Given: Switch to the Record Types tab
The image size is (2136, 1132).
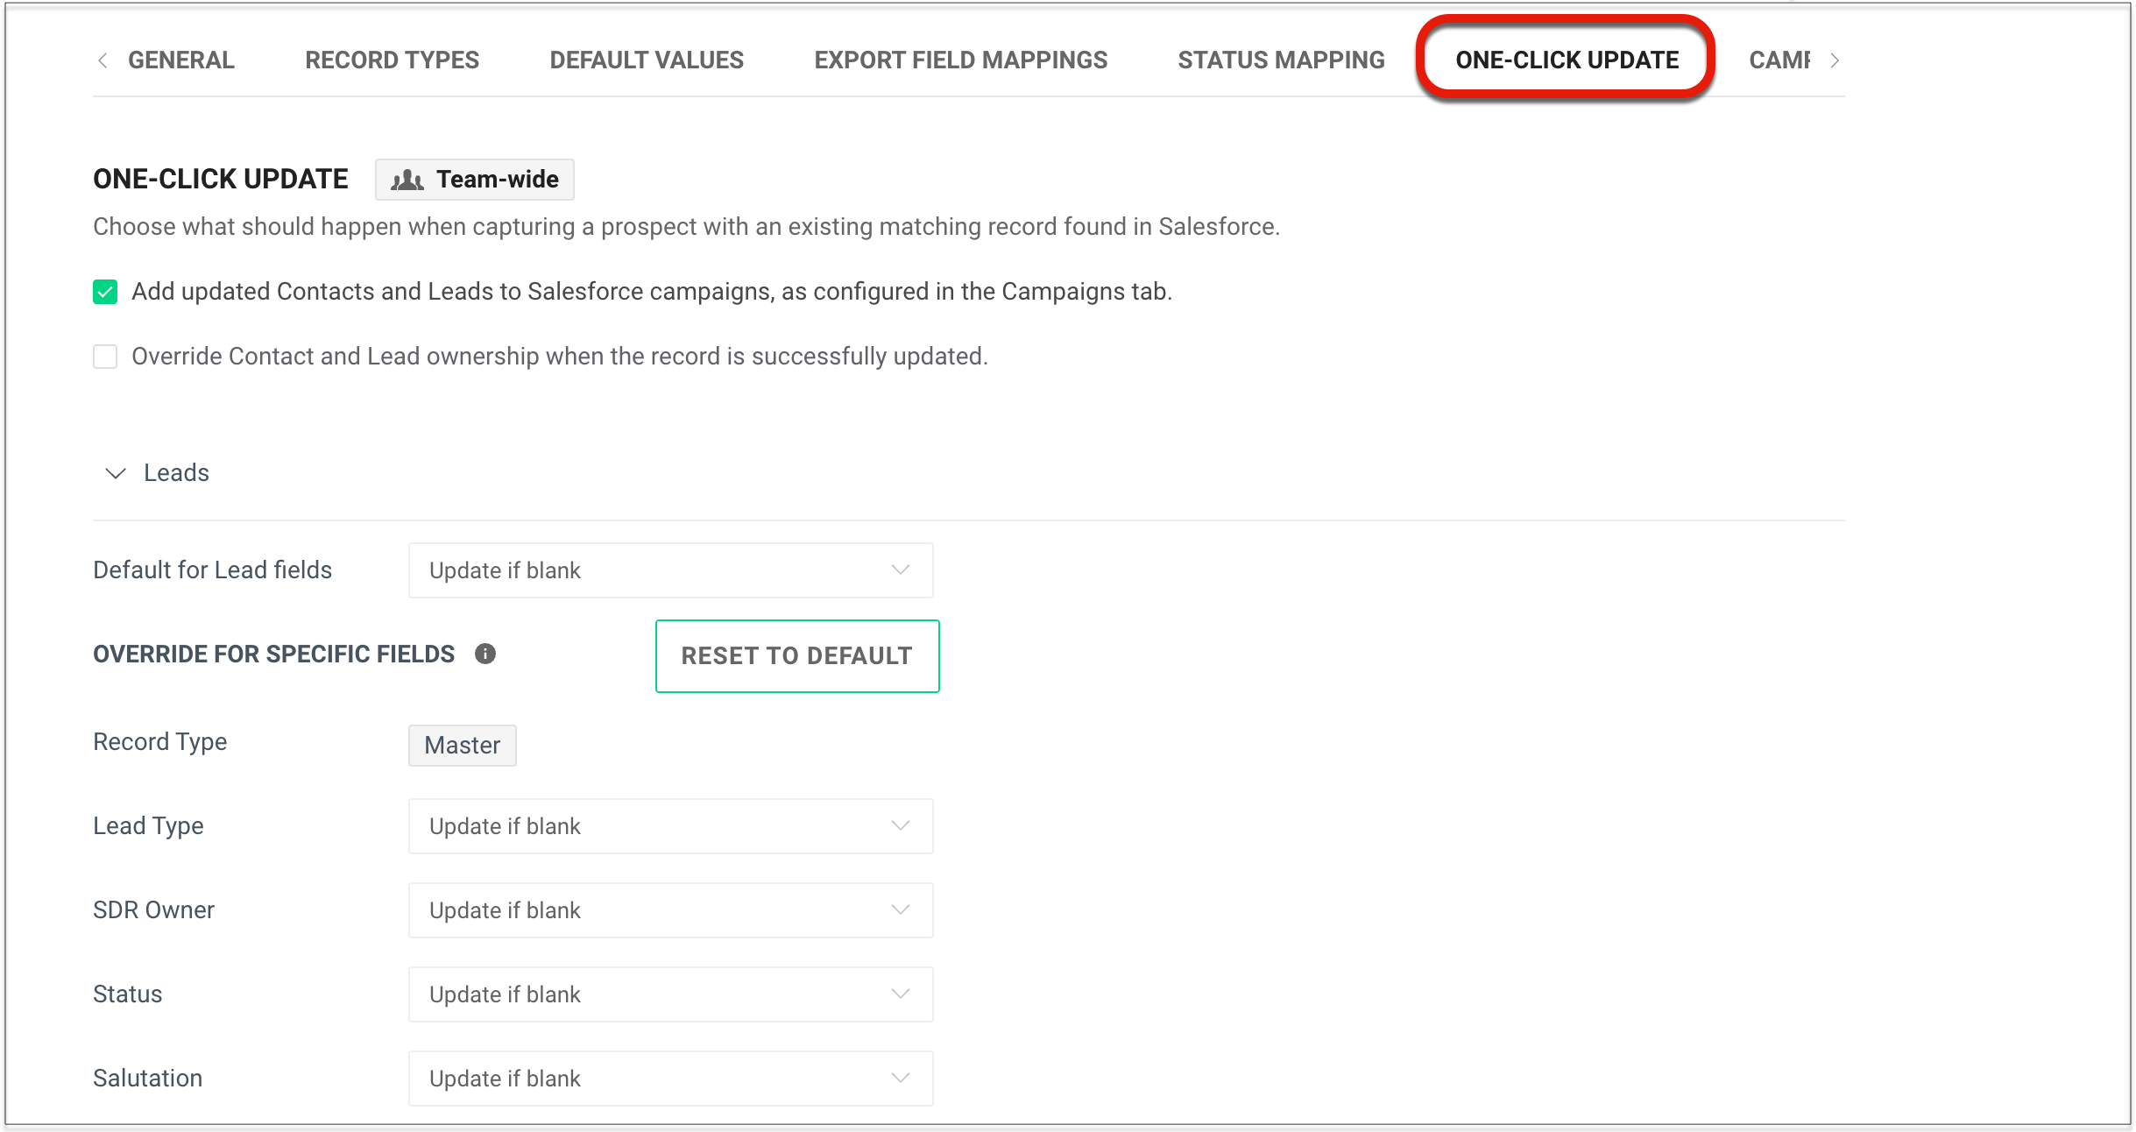Looking at the screenshot, I should coord(392,60).
